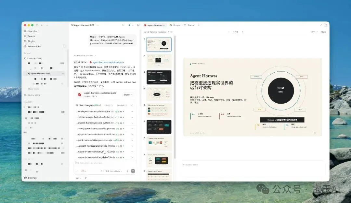Go to previous slide chevron
351x203 pixels.
pyautogui.click(x=229, y=32)
